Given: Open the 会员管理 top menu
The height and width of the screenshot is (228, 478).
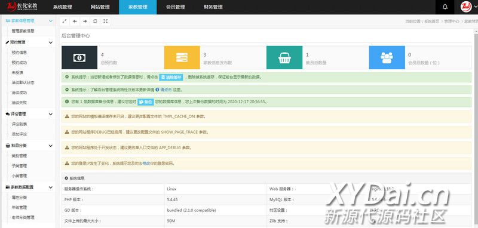Looking at the screenshot, I should 176,7.
